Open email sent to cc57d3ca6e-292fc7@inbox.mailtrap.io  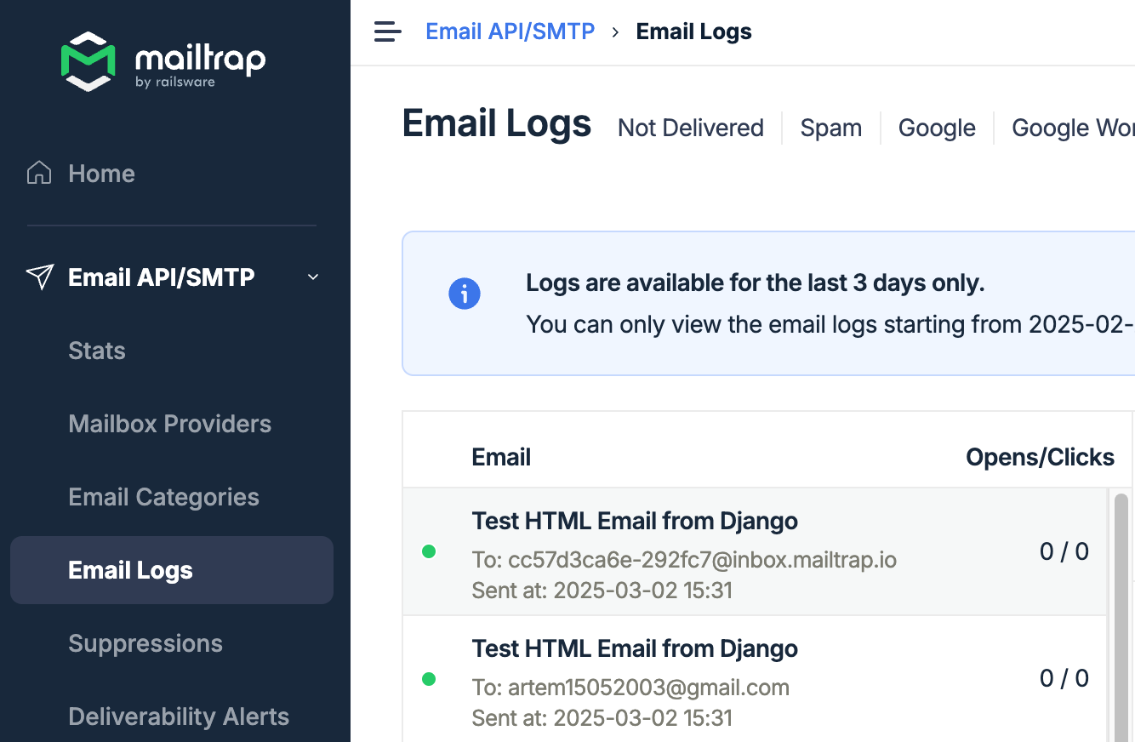756,551
